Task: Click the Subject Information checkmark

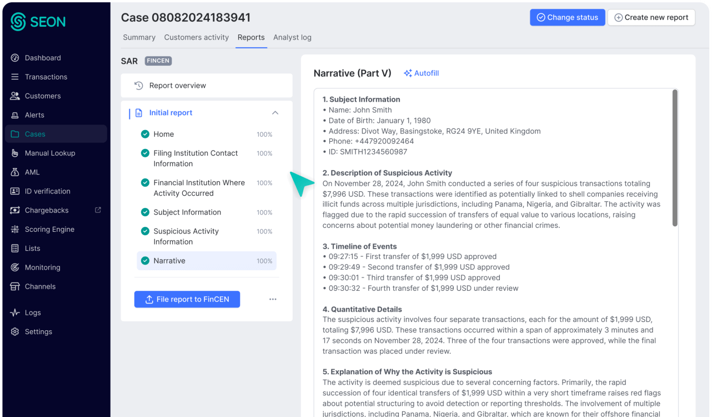Action: coord(145,212)
